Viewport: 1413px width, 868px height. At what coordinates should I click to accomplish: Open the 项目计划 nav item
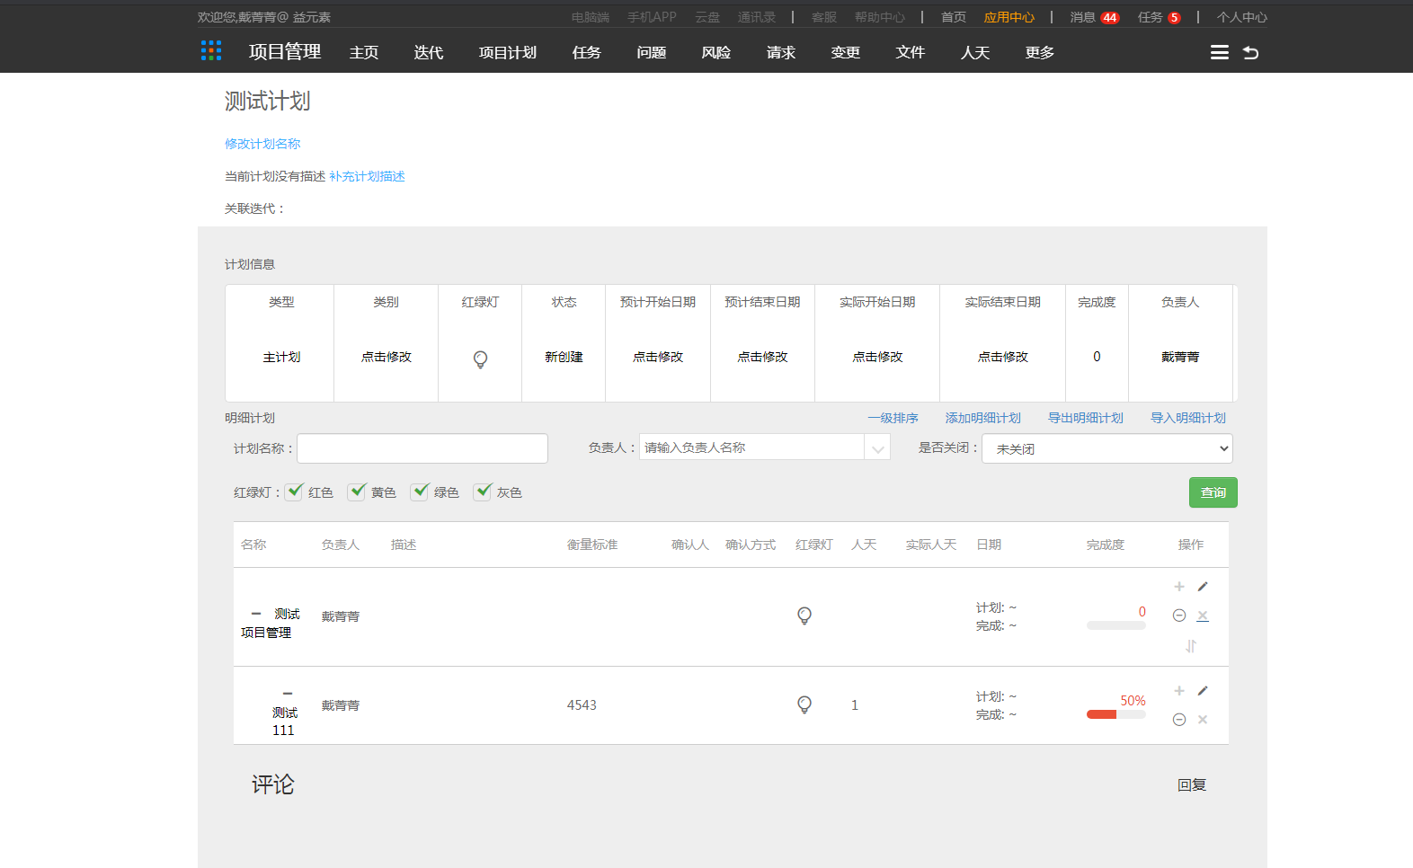(x=508, y=52)
